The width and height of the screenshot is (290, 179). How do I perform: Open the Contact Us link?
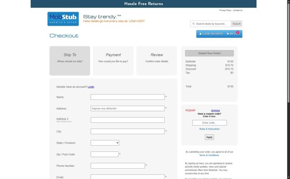click(x=237, y=10)
